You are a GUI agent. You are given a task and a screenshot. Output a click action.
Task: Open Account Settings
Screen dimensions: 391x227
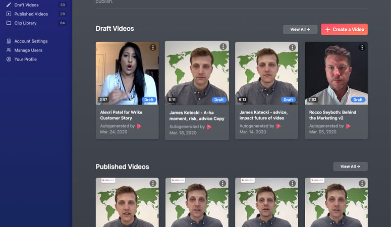[31, 41]
